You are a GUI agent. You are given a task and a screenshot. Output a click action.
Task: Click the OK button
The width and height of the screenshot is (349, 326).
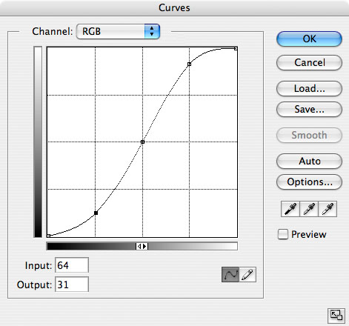click(309, 39)
